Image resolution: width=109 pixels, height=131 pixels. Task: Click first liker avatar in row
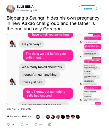click(38, 117)
